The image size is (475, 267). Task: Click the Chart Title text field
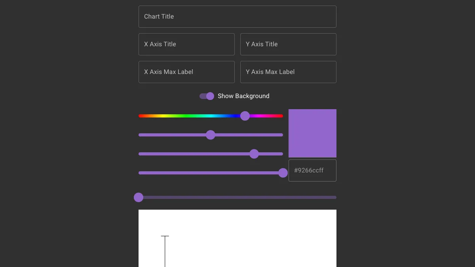pyautogui.click(x=237, y=17)
